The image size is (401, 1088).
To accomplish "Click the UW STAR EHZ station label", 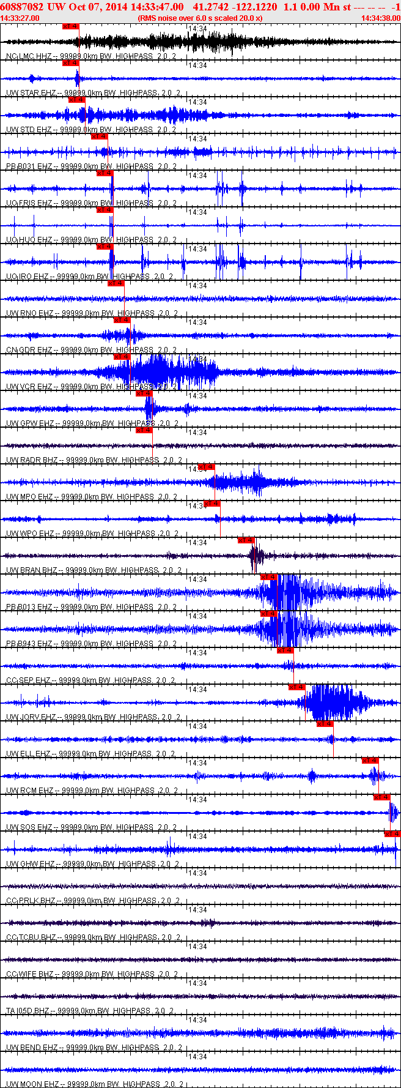I will pos(29,93).
